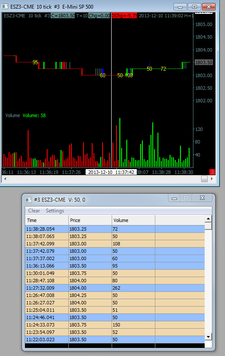The width and height of the screenshot is (225, 356).
Task: Click the 1803.50 price axis marker
Action: click(x=204, y=62)
